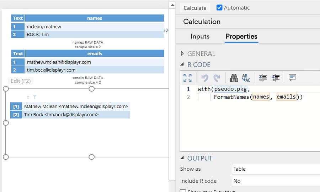Click the filter funnel above output table
Image resolution: width=320 pixels, height=192 pixels.
(34, 97)
